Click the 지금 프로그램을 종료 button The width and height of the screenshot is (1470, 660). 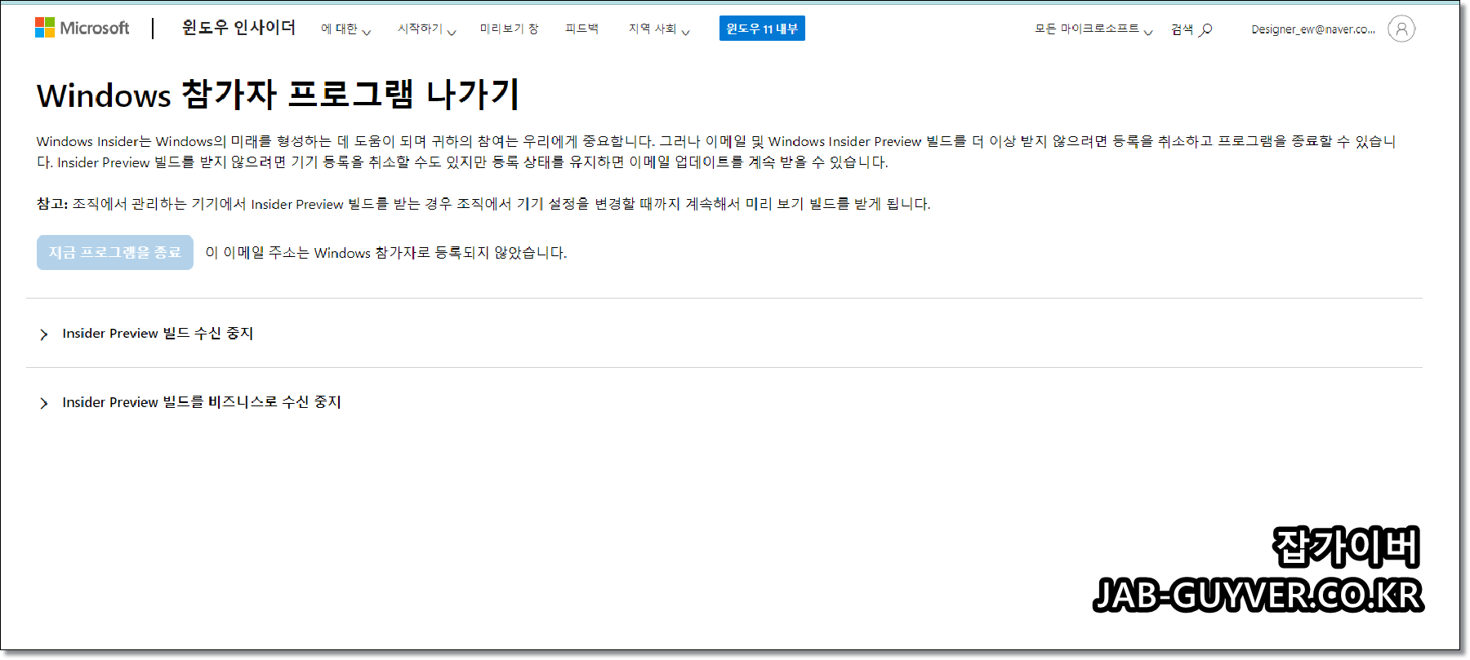115,252
